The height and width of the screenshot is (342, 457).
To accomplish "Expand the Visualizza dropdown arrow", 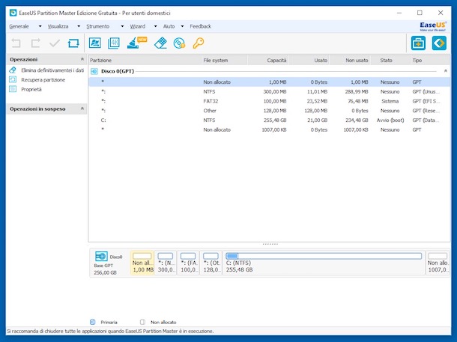I will (79, 26).
